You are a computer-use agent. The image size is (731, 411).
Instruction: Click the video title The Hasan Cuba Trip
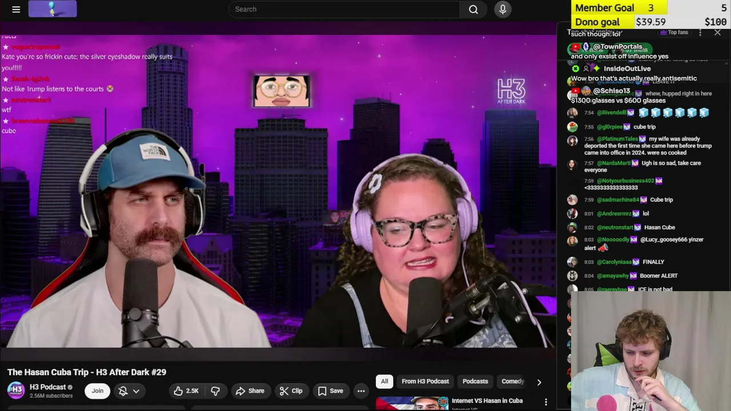point(87,372)
